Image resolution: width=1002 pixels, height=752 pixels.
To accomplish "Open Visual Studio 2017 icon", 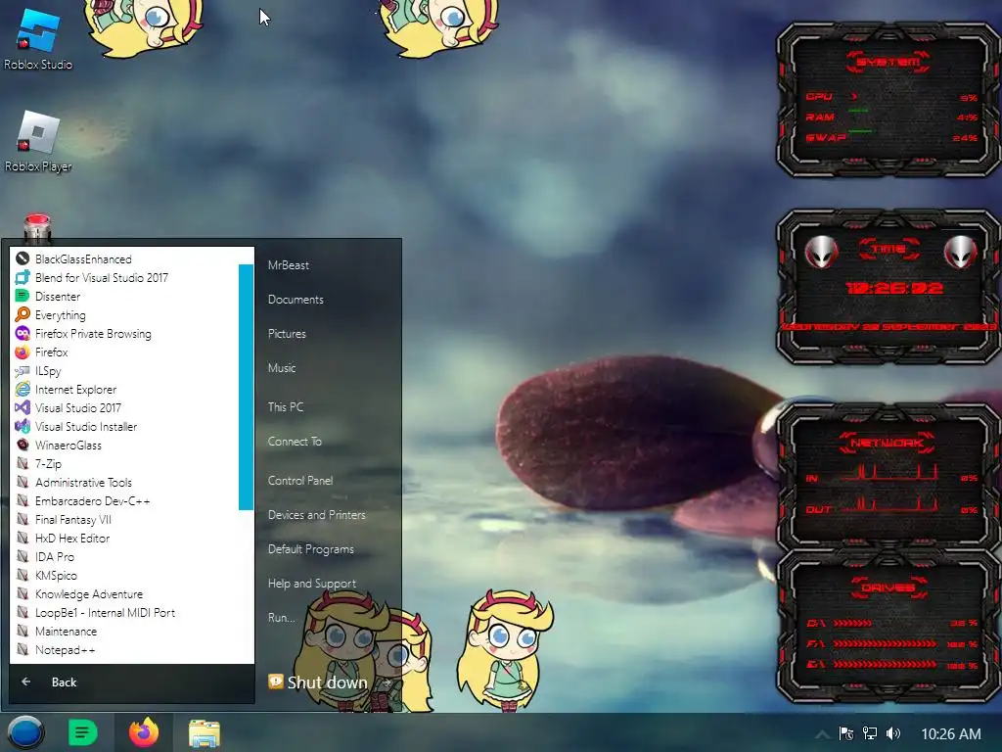I will pyautogui.click(x=23, y=407).
